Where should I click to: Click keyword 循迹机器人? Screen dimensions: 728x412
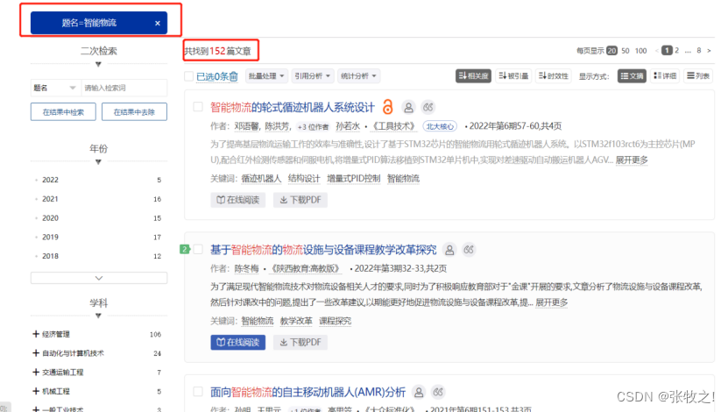point(261,178)
